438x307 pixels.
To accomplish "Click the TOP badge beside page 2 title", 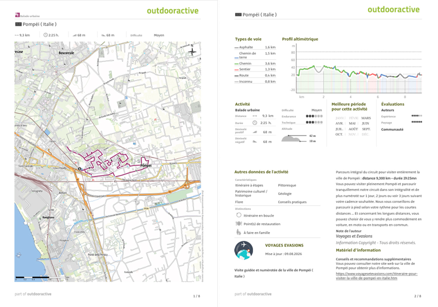I will [238, 15].
